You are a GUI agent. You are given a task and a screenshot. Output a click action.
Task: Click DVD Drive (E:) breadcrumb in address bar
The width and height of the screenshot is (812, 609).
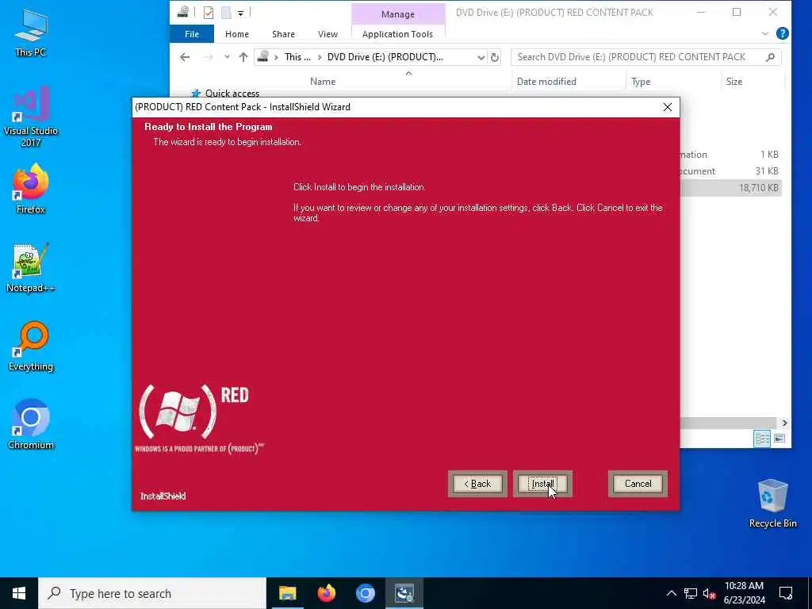coord(385,57)
